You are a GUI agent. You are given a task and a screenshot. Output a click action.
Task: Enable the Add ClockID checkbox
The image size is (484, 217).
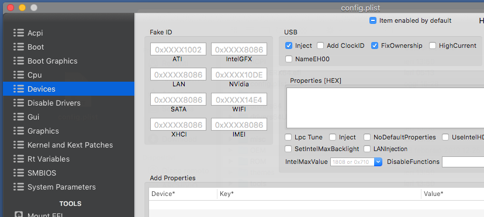coord(320,45)
